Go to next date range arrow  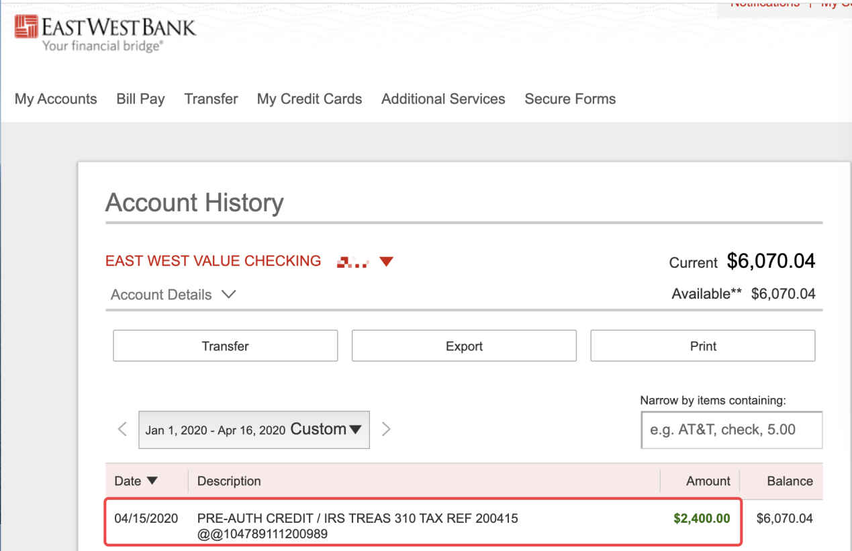[386, 429]
